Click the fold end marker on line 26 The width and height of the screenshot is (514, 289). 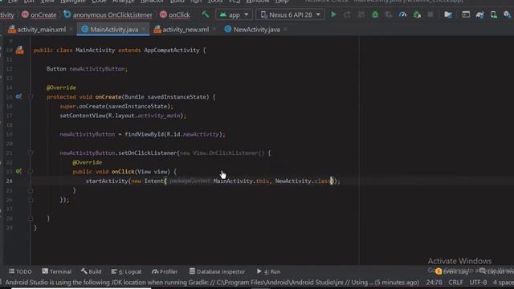tap(31, 200)
